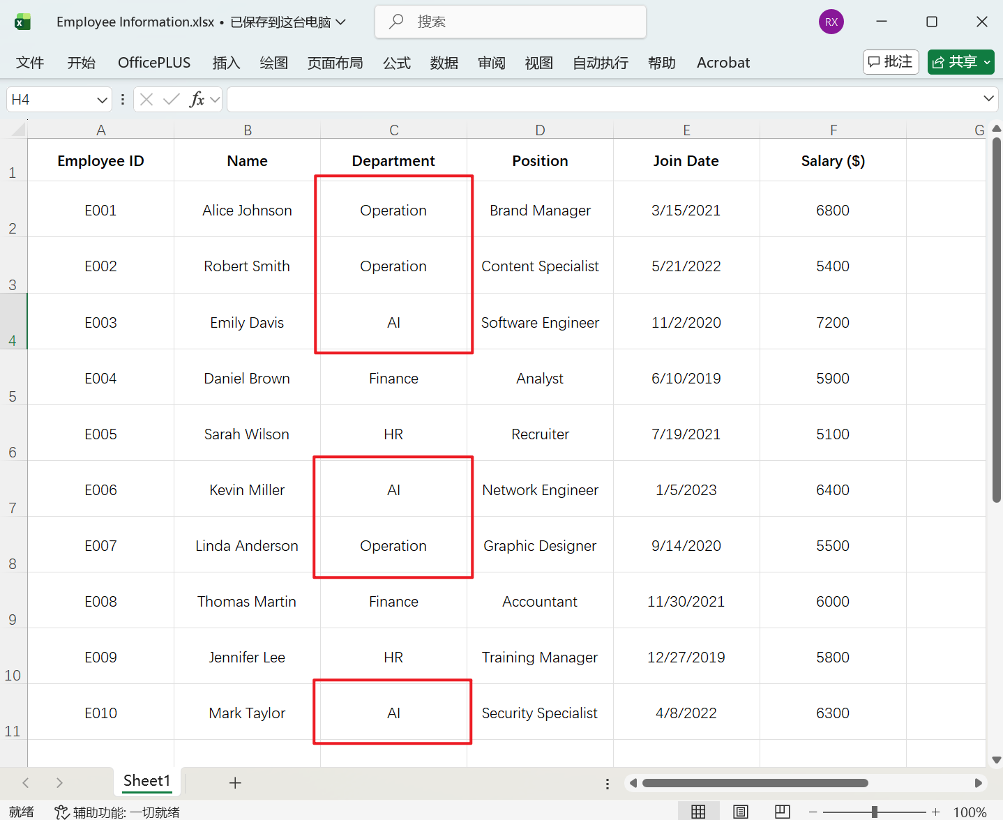This screenshot has height=820, width=1003.
Task: Click the Insert Function (fx) icon
Action: [197, 99]
